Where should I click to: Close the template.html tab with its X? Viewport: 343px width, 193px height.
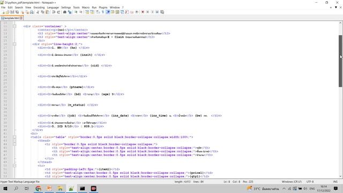tap(21, 18)
